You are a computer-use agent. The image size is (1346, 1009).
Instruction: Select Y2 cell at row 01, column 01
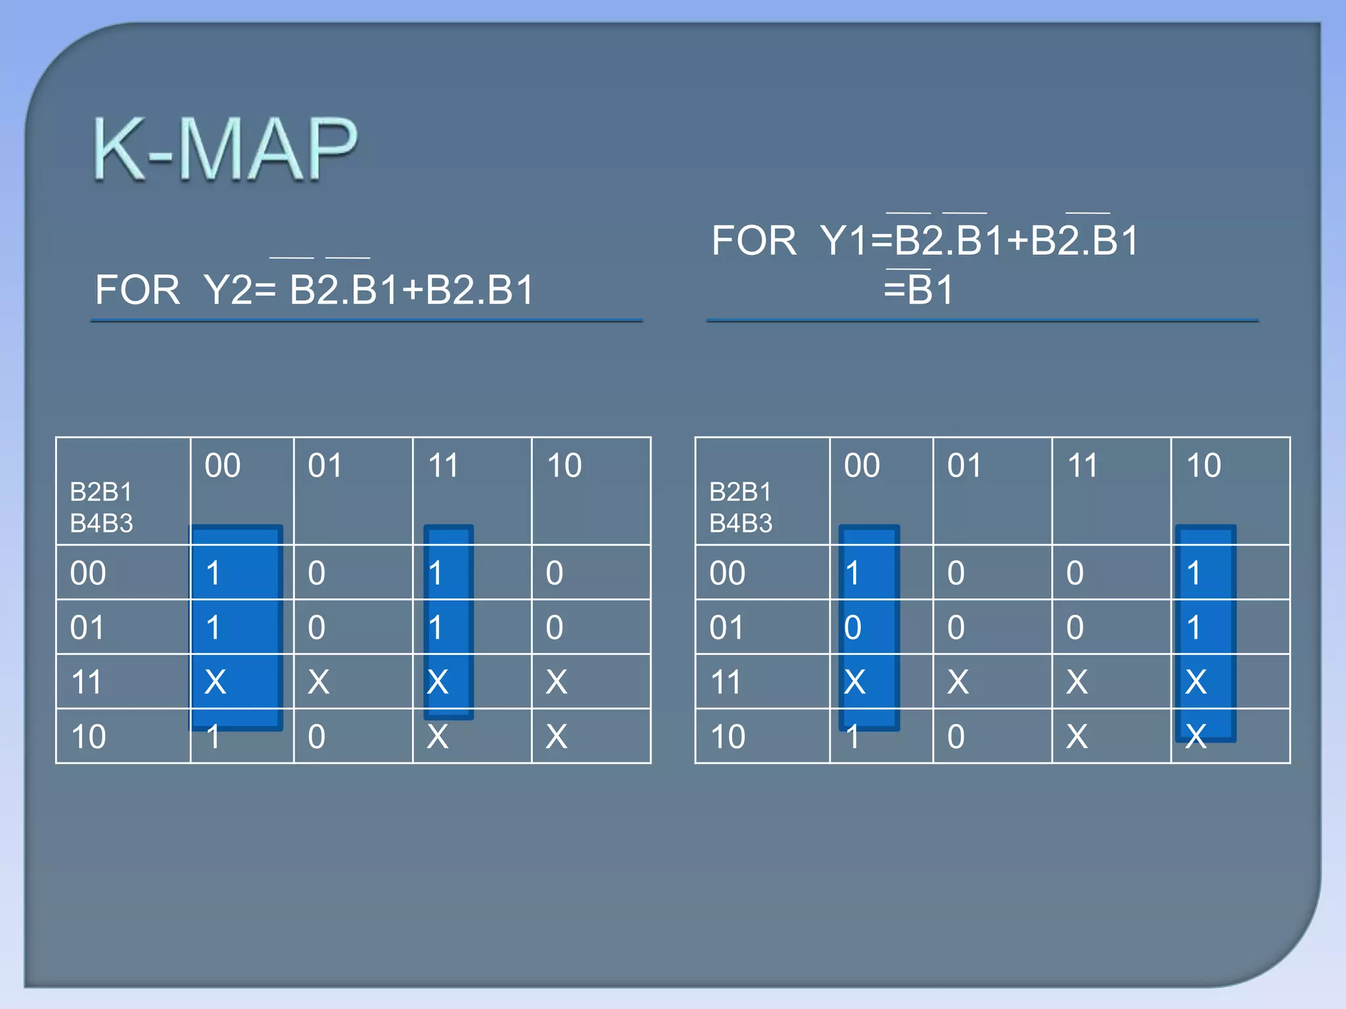(353, 627)
